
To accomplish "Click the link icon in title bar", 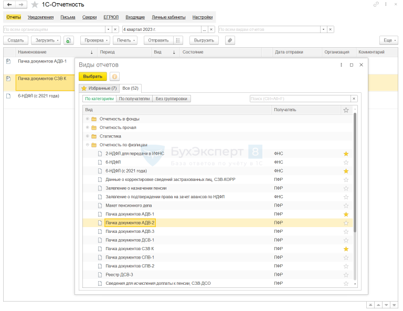I will tap(376, 5).
